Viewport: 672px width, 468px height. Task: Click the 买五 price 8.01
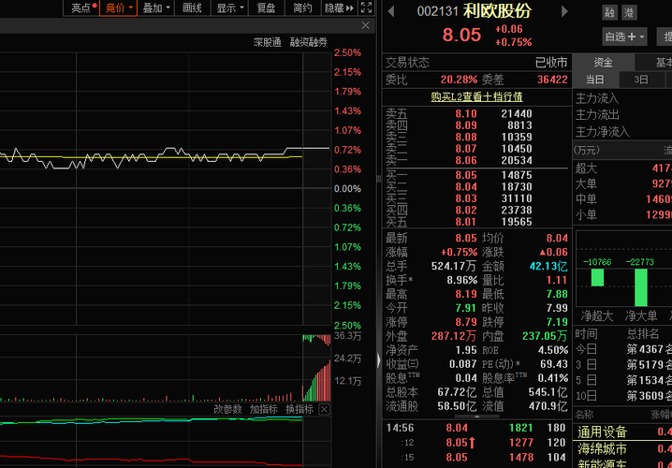[466, 222]
